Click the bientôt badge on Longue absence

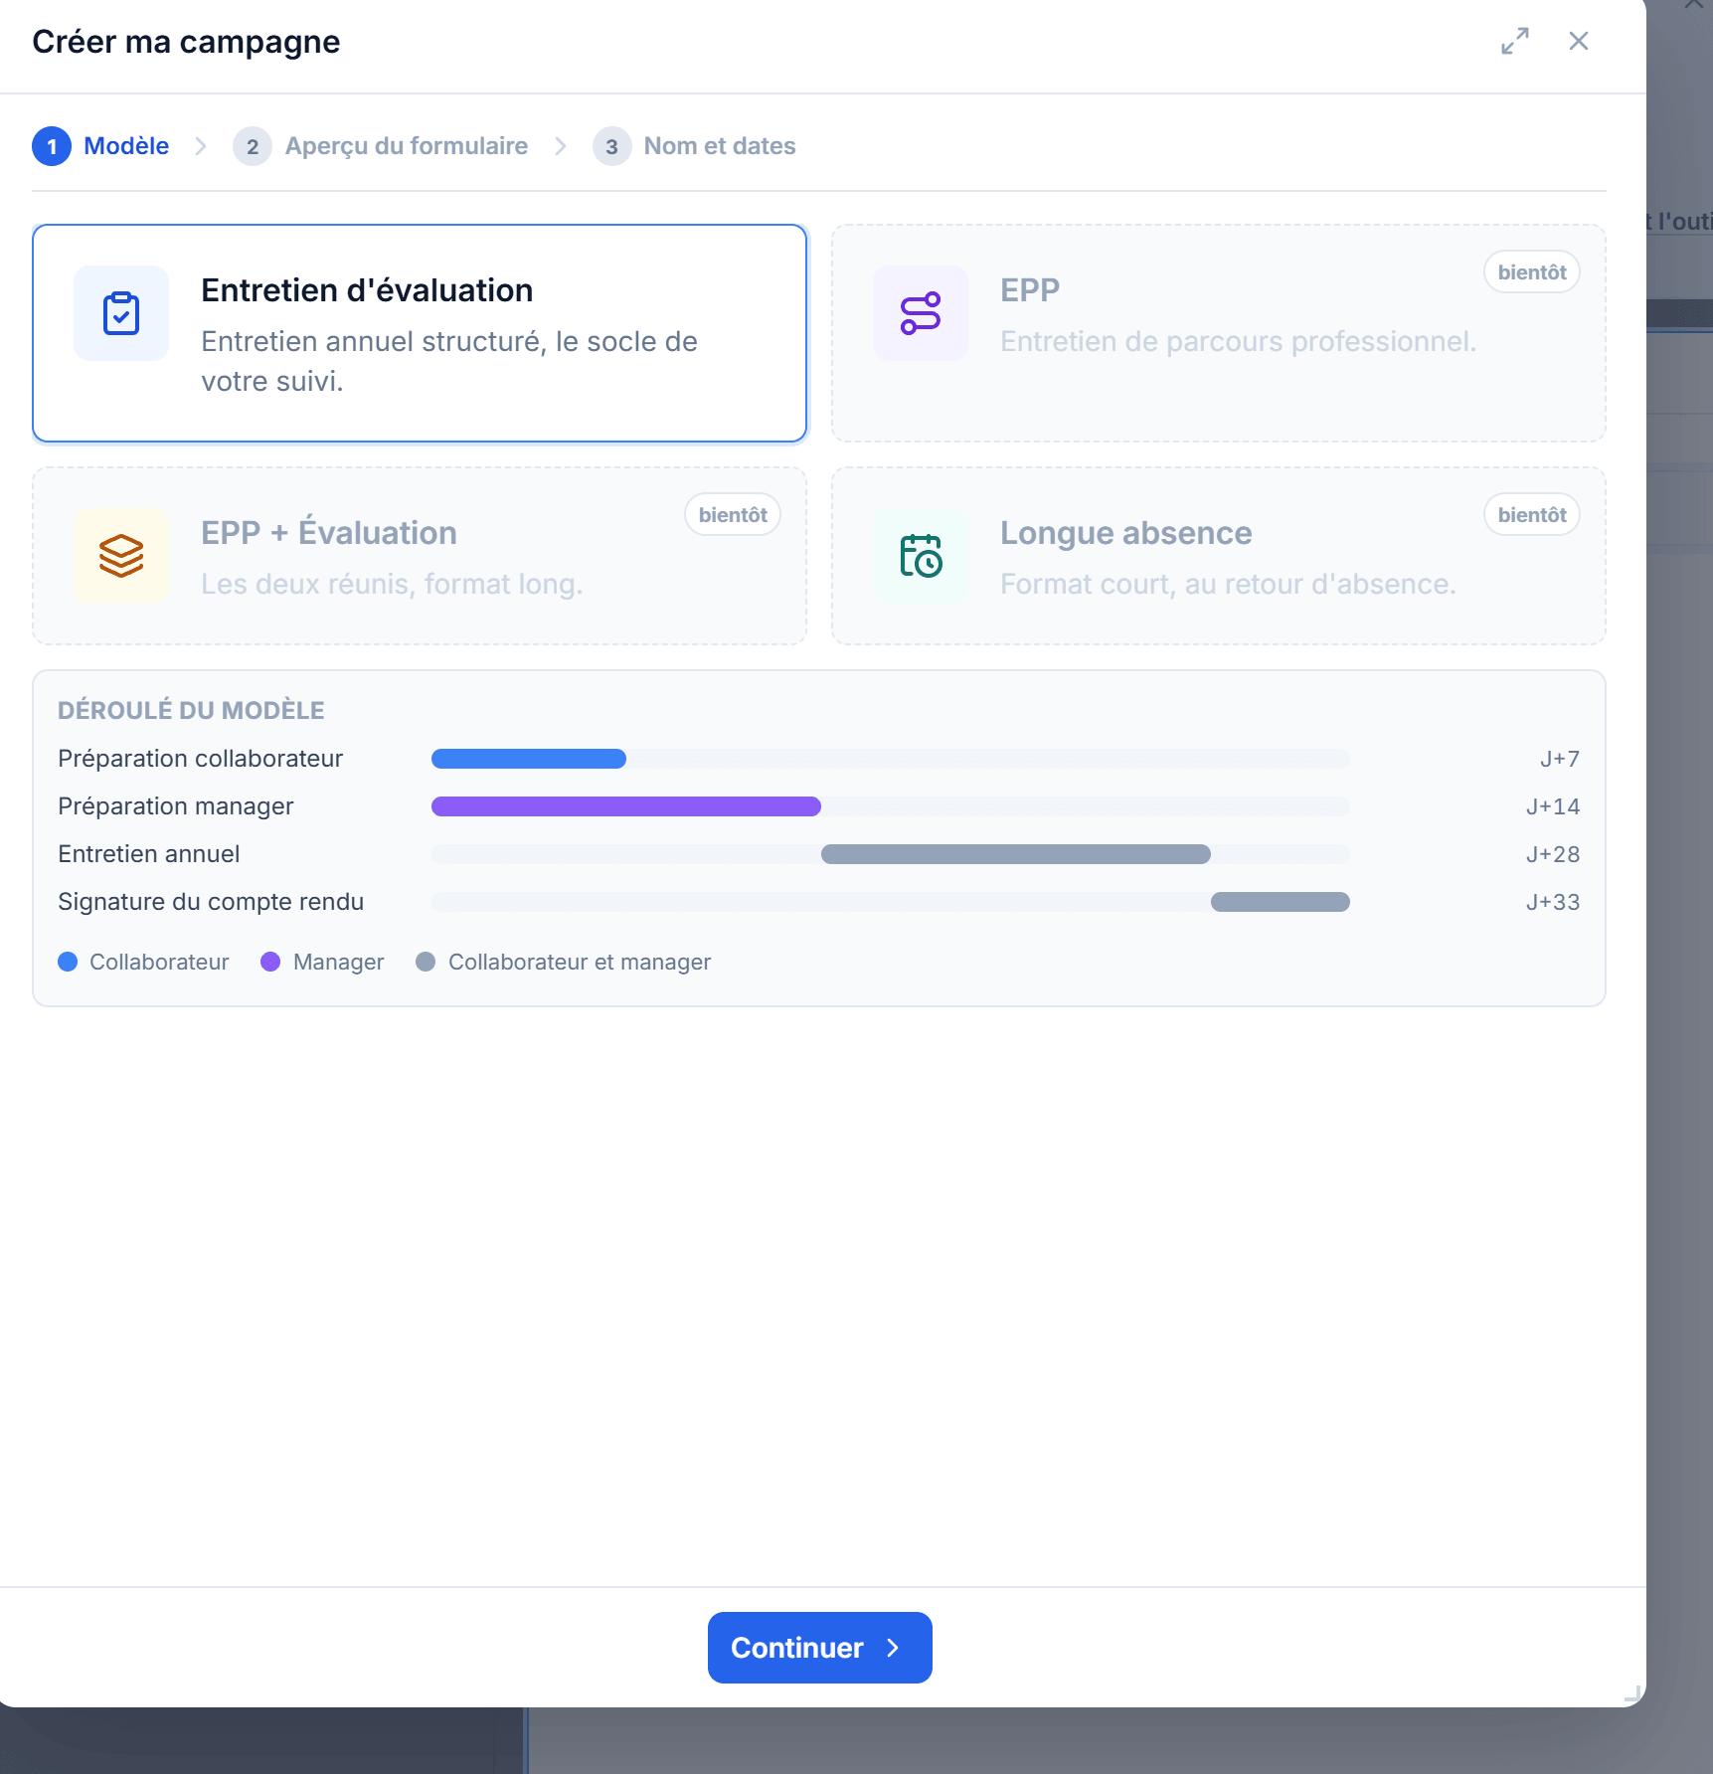(x=1532, y=514)
